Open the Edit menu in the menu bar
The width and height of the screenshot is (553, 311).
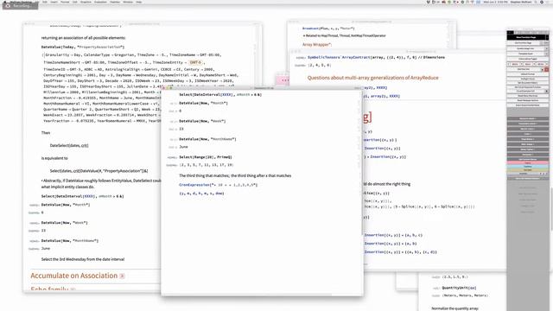[45, 2]
